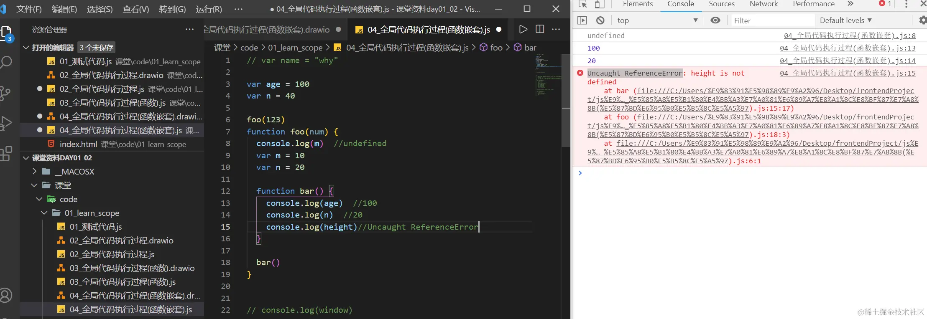Open the Source Control view
Viewport: 927px width, 319px height.
(6, 93)
